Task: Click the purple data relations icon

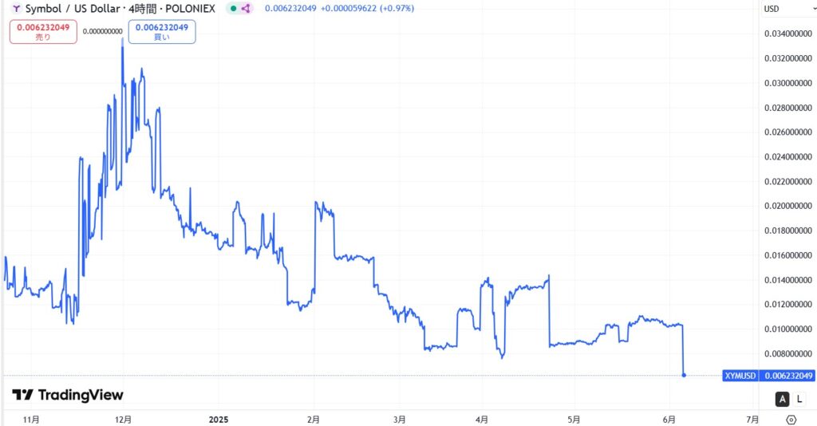Action: (x=246, y=8)
